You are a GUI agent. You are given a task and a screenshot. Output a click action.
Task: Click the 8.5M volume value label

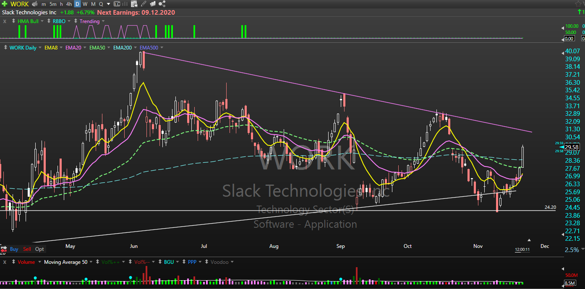pos(570,284)
